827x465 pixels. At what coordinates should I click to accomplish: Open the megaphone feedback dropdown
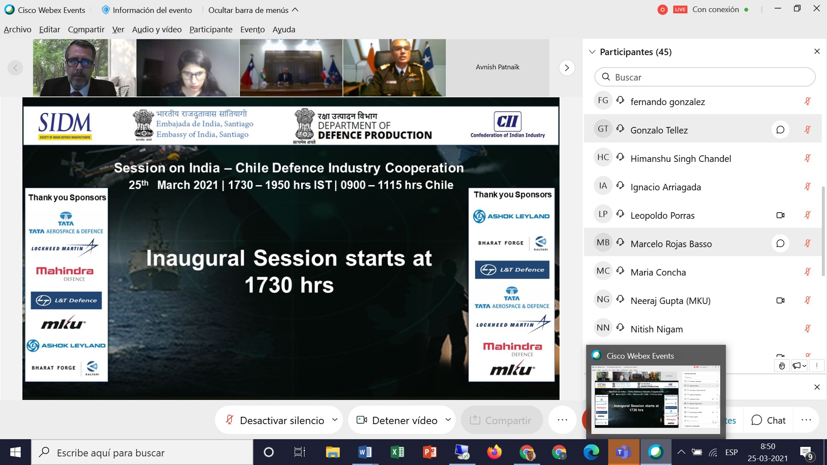tap(799, 366)
